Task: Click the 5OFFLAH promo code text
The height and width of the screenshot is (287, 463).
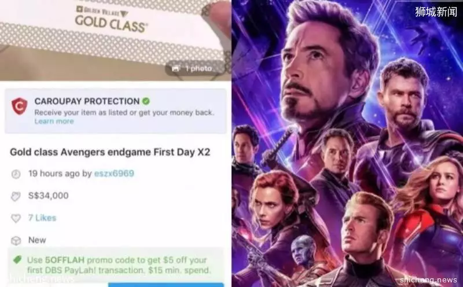Action: [x=65, y=260]
